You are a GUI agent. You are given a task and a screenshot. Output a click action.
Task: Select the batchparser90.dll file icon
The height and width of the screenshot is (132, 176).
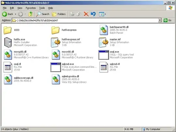click(104, 30)
